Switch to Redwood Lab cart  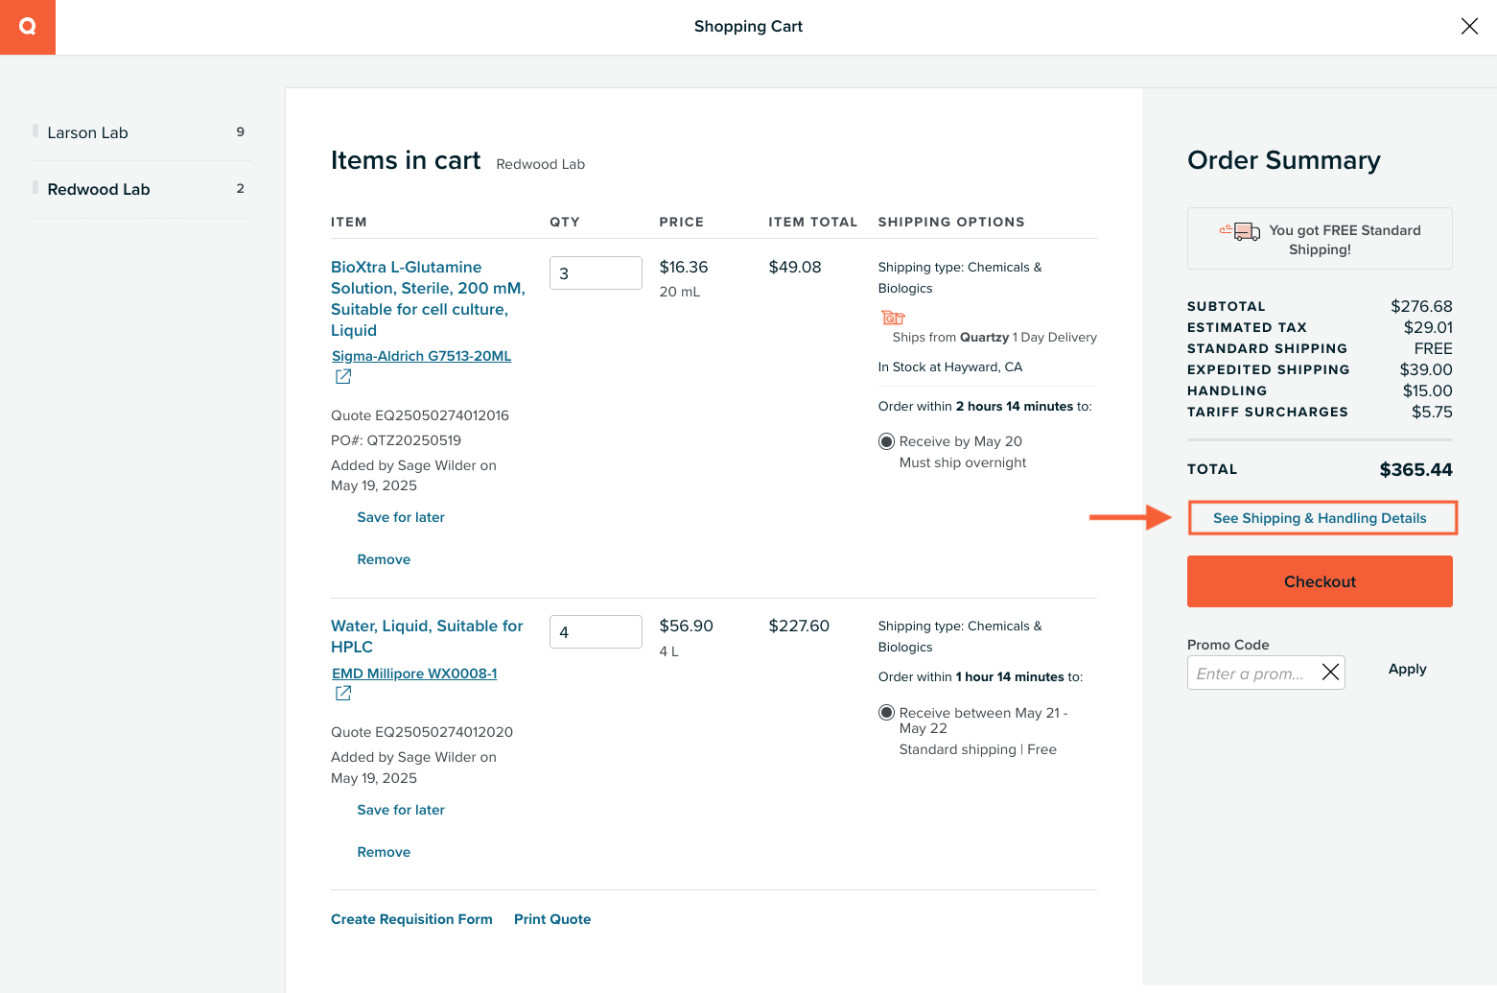pyautogui.click(x=142, y=189)
